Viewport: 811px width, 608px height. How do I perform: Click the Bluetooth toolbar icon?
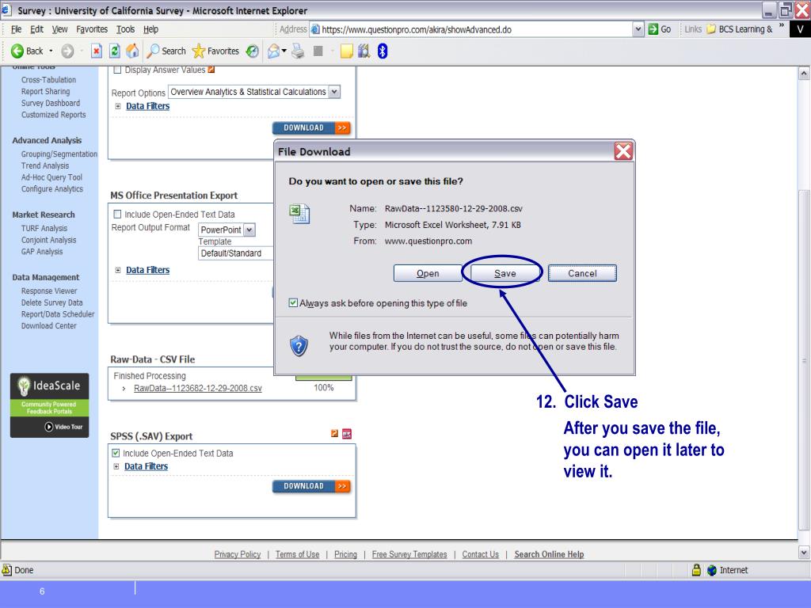tap(383, 51)
